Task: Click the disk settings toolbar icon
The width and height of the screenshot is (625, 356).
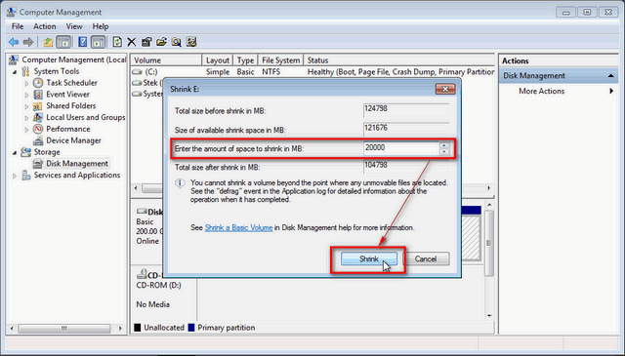Action: click(191, 42)
